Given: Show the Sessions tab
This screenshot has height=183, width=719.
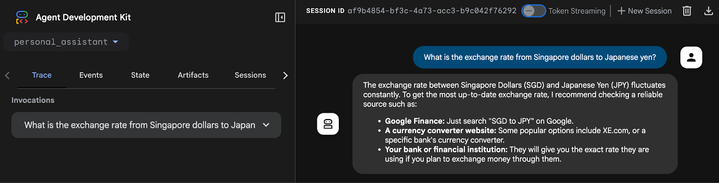Looking at the screenshot, I should pos(250,75).
